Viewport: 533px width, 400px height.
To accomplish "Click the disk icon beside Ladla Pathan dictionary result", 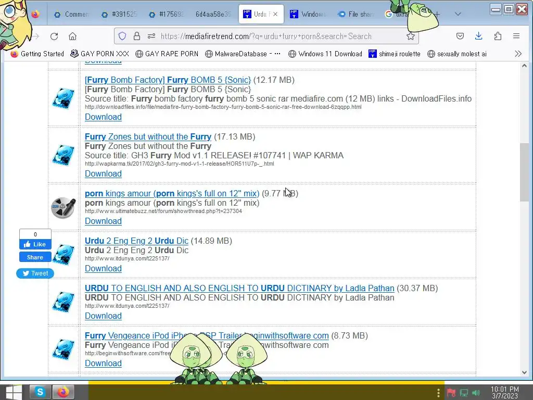I will (63, 302).
